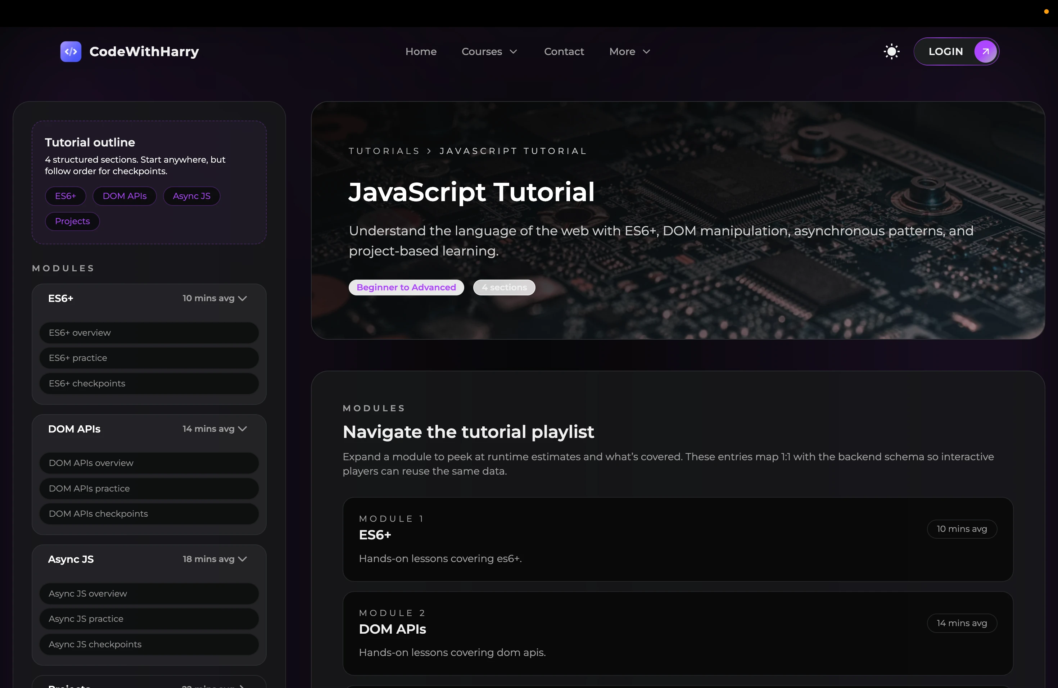Expand the Async JS module chevron
Screen dimensions: 1058x688
coord(242,559)
